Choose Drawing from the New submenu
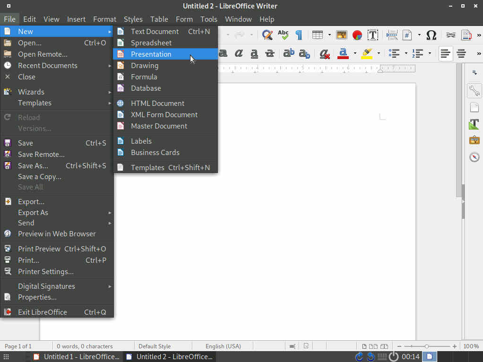The width and height of the screenshot is (483, 362). 165,66
